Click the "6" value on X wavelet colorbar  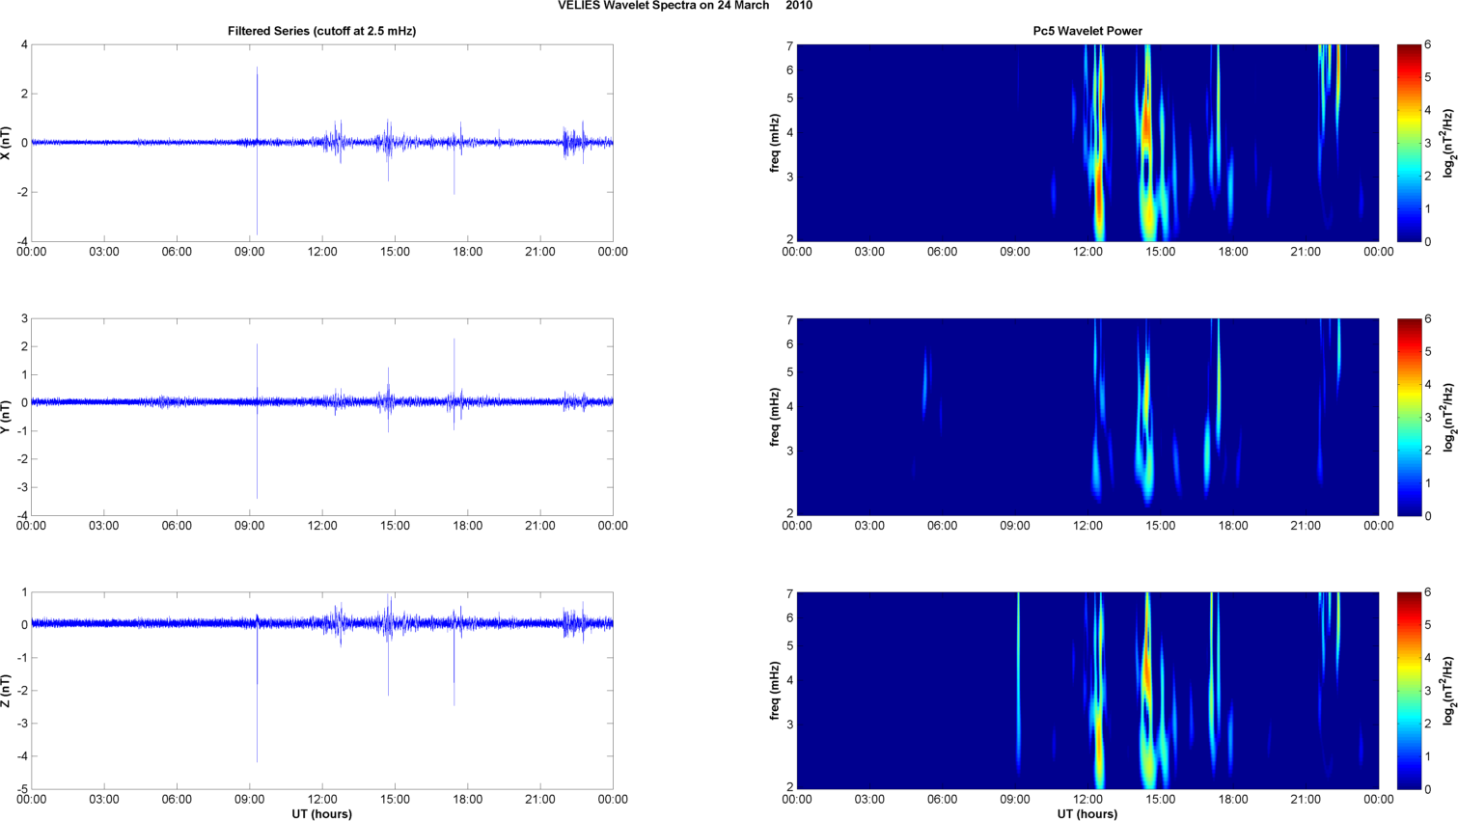click(1428, 44)
